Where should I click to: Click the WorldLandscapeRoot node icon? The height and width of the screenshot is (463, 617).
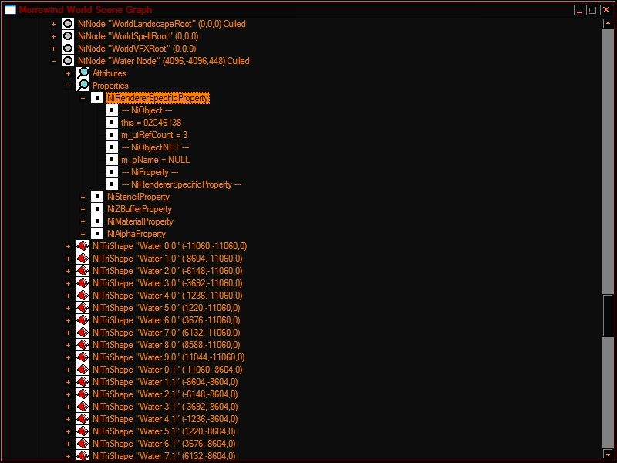[x=68, y=24]
